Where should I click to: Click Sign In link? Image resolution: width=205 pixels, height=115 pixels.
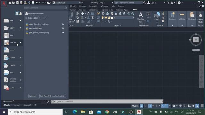153,3
